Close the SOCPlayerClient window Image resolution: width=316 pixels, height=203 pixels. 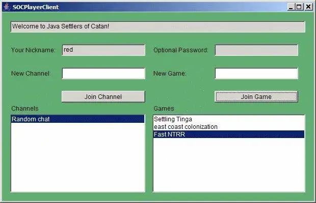pos(308,7)
